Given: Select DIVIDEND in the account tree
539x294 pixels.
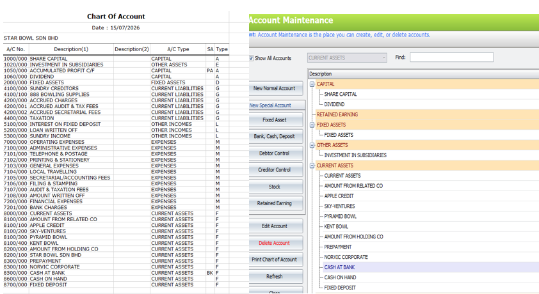Looking at the screenshot, I should [x=334, y=104].
